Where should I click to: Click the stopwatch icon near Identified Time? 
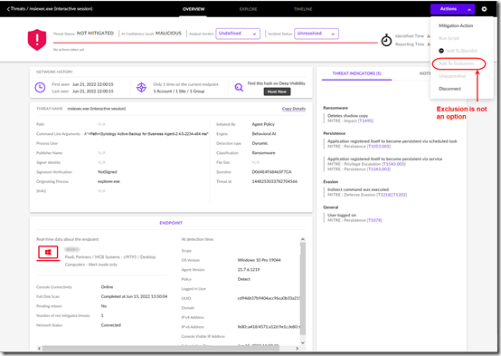pyautogui.click(x=386, y=41)
